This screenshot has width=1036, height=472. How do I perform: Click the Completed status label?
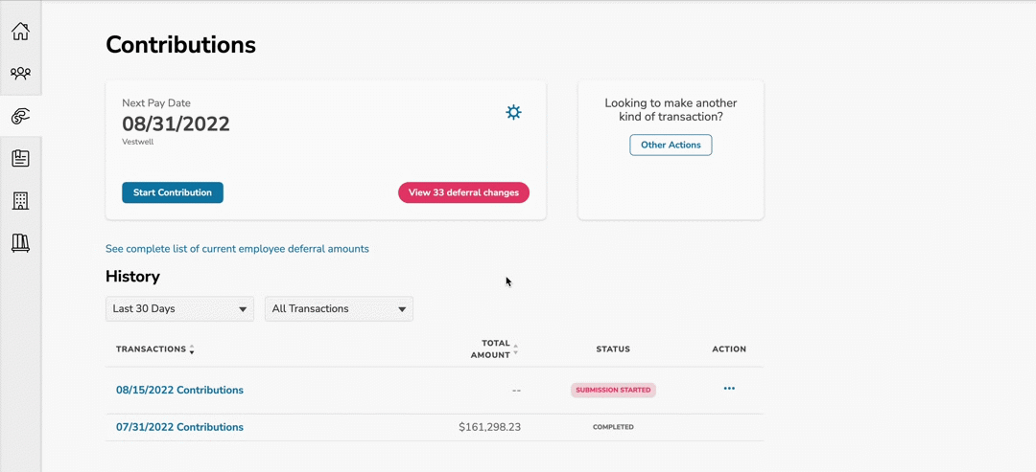coord(613,427)
